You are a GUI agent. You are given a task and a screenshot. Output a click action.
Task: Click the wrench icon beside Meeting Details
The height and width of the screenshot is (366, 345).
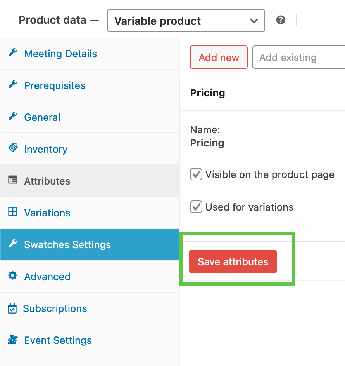pos(13,53)
